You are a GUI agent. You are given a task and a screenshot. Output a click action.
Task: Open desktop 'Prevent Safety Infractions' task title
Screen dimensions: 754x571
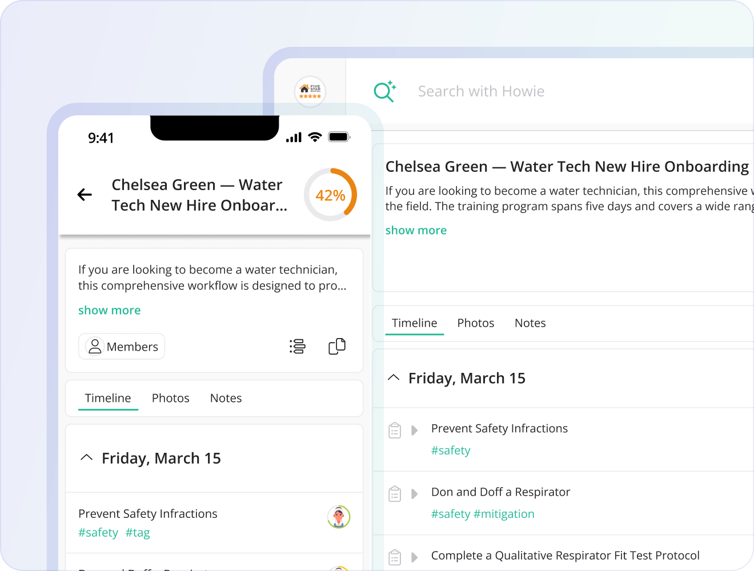[499, 428]
